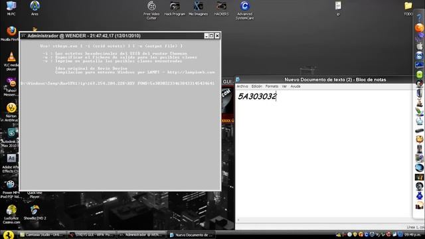This screenshot has height=239, width=425.
Task: Click the Start button on taskbar
Action: 9,234
